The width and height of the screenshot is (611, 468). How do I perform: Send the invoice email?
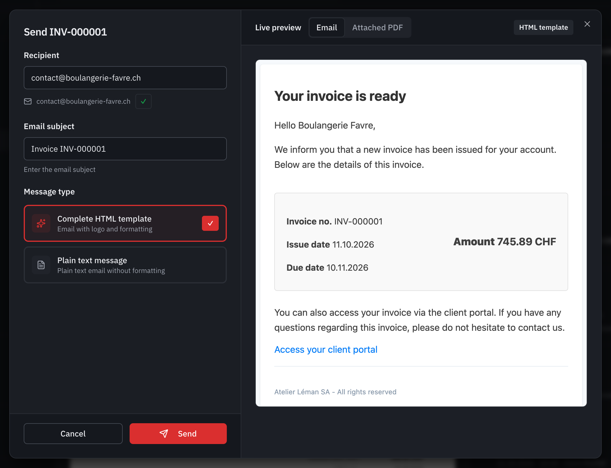[178, 434]
